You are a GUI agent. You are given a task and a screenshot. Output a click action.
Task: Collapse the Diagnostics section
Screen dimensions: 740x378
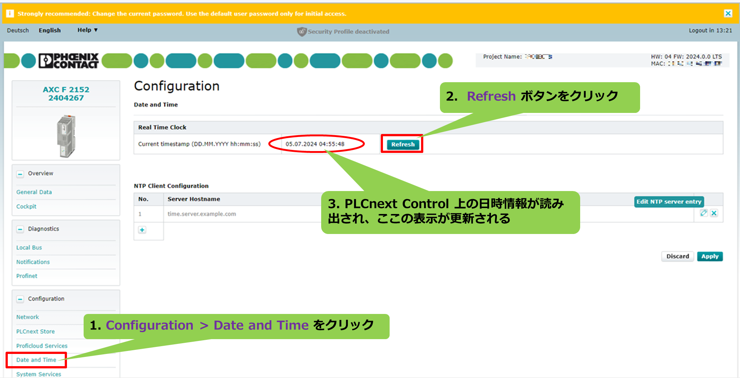pyautogui.click(x=20, y=229)
